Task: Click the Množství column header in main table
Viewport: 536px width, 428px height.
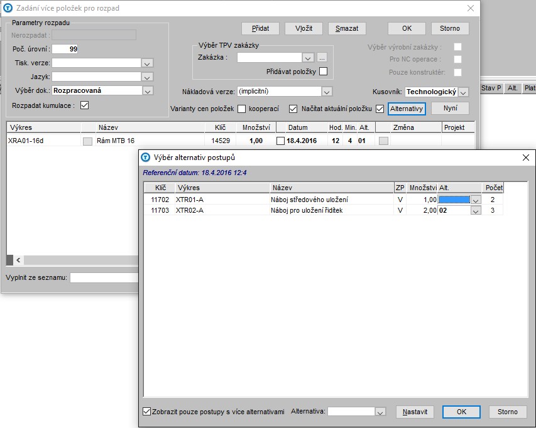Action: tap(256, 127)
